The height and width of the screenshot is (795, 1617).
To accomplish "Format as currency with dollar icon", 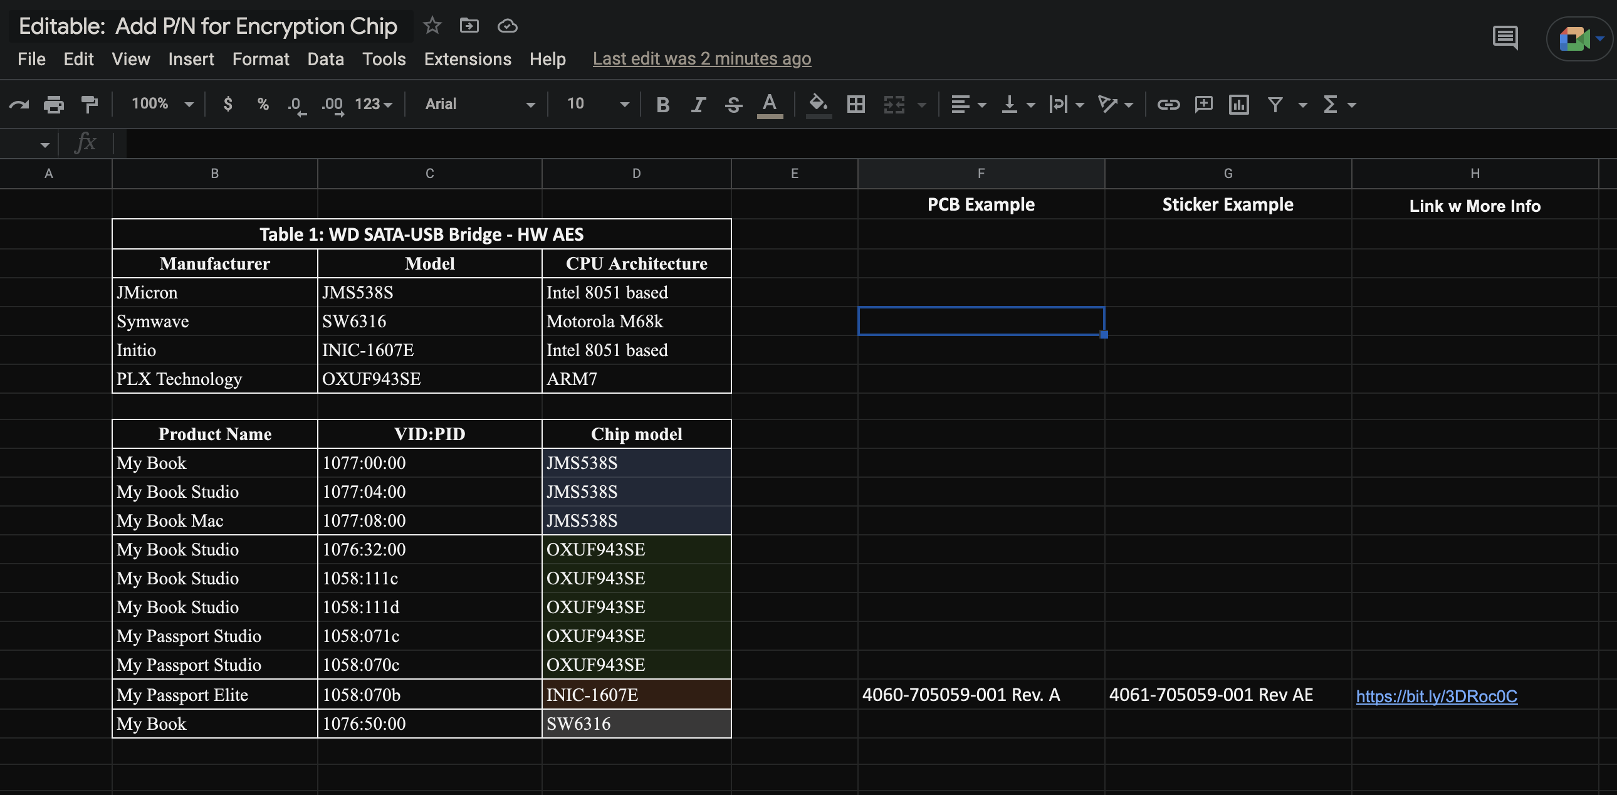I will pos(228,103).
